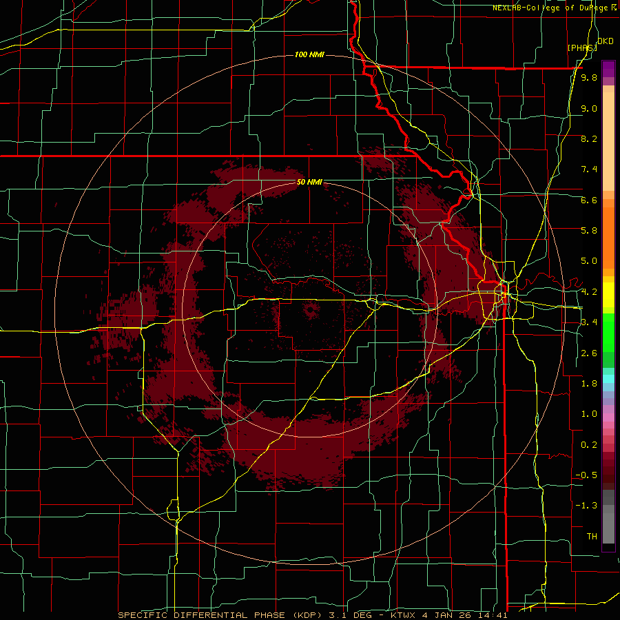This screenshot has height=620, width=620.
Task: Click the radar site center of the rings
Action: pyautogui.click(x=310, y=310)
